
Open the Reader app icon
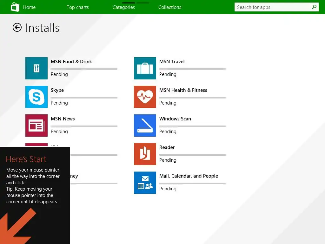(145, 154)
